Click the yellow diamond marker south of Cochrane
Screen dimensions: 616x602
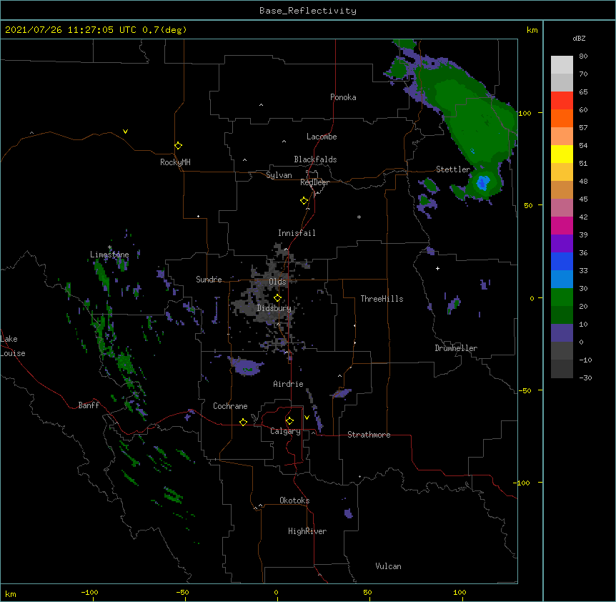(x=243, y=422)
